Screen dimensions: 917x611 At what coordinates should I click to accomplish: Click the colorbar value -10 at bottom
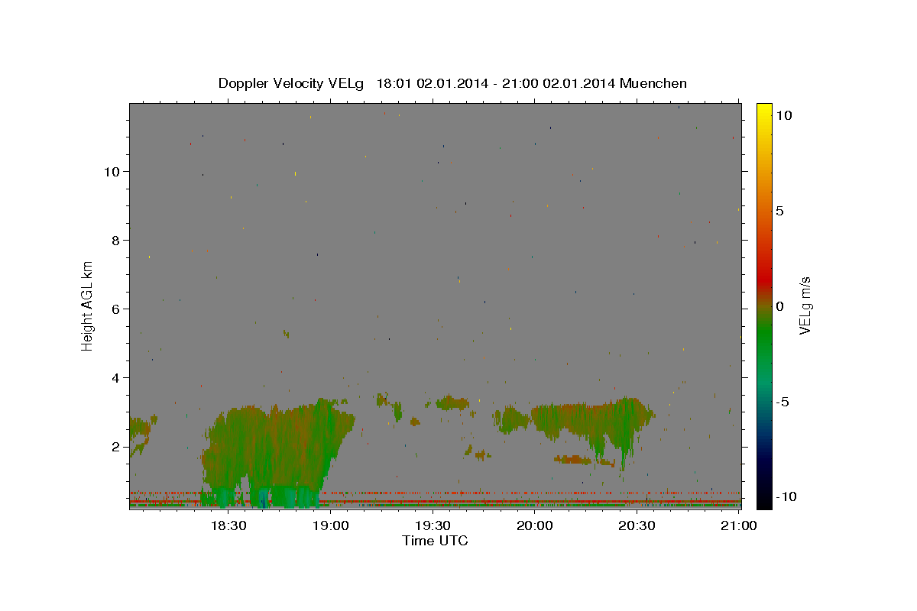(x=786, y=497)
